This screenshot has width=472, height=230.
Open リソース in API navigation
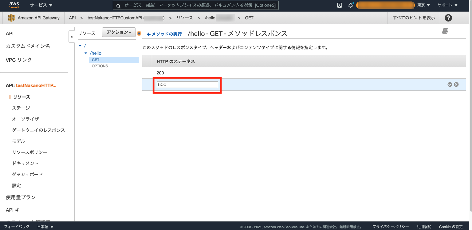22,97
